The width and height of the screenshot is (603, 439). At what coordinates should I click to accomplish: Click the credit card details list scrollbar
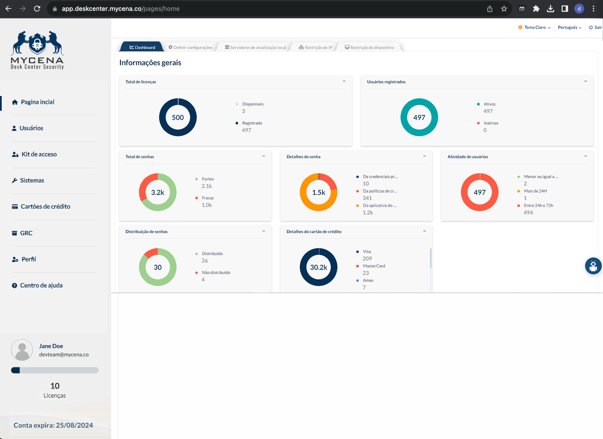431,259
